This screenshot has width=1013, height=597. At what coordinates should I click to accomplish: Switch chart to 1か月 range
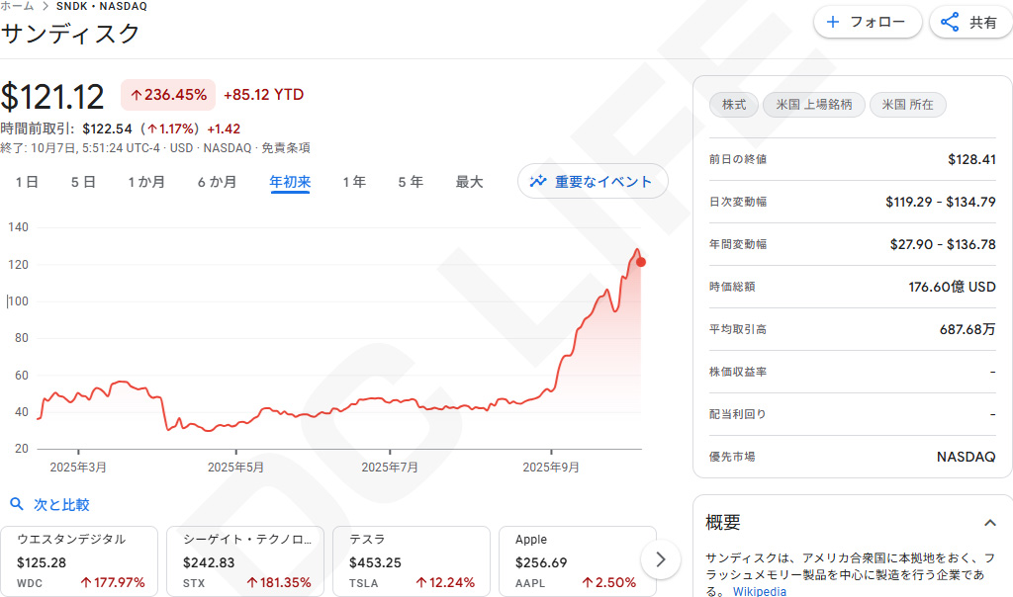tap(146, 182)
